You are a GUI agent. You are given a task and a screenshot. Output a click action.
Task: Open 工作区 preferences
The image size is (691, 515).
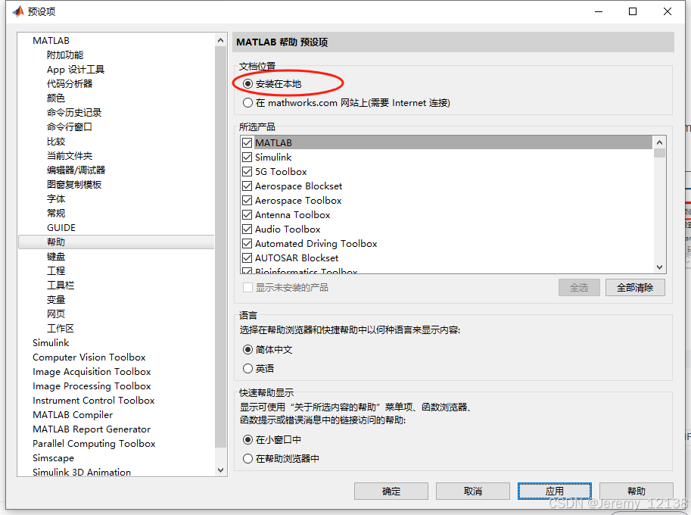(x=61, y=329)
